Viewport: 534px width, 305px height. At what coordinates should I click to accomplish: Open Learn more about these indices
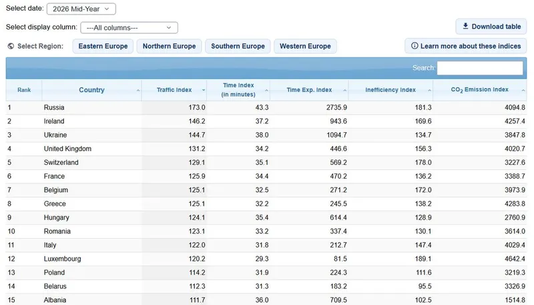465,46
